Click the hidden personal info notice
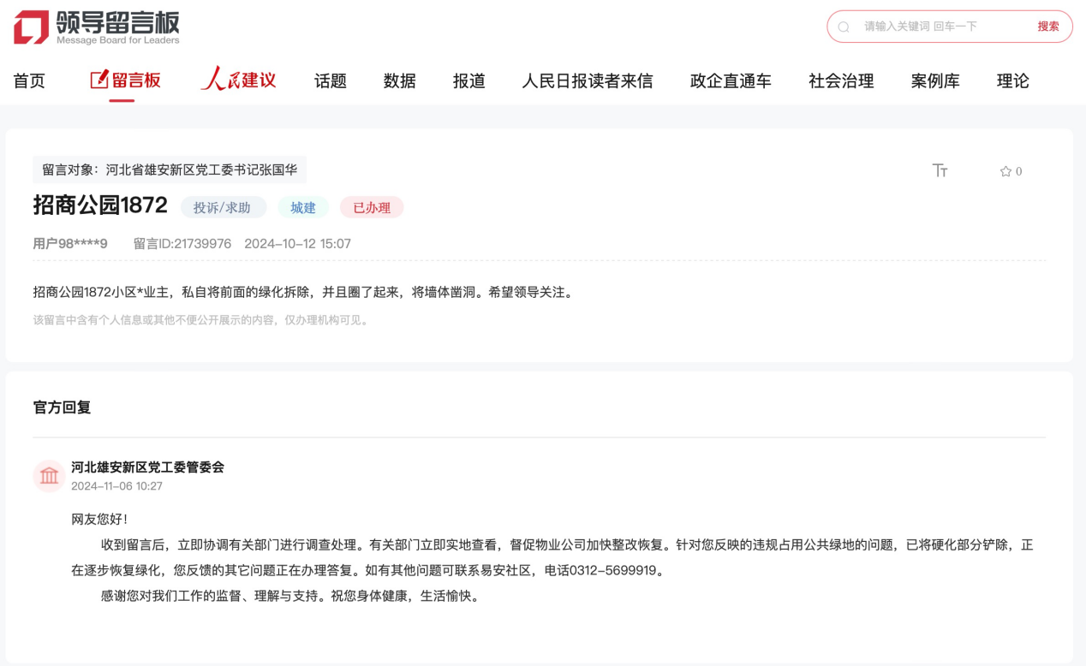The image size is (1086, 666). click(x=202, y=320)
